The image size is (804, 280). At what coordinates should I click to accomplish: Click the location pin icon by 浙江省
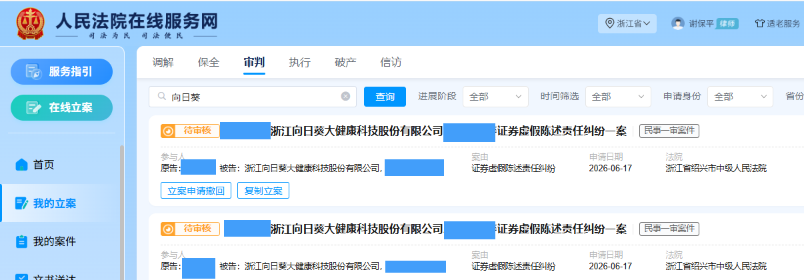pos(609,23)
